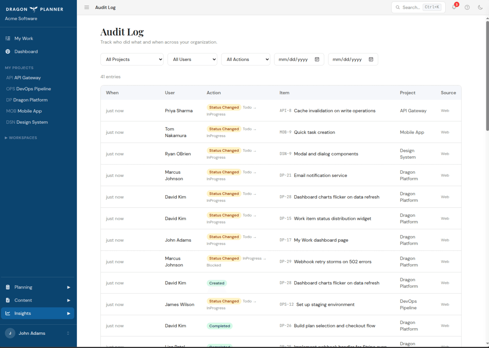Switch to the Dashboard view
Image resolution: width=489 pixels, height=348 pixels.
tap(26, 51)
